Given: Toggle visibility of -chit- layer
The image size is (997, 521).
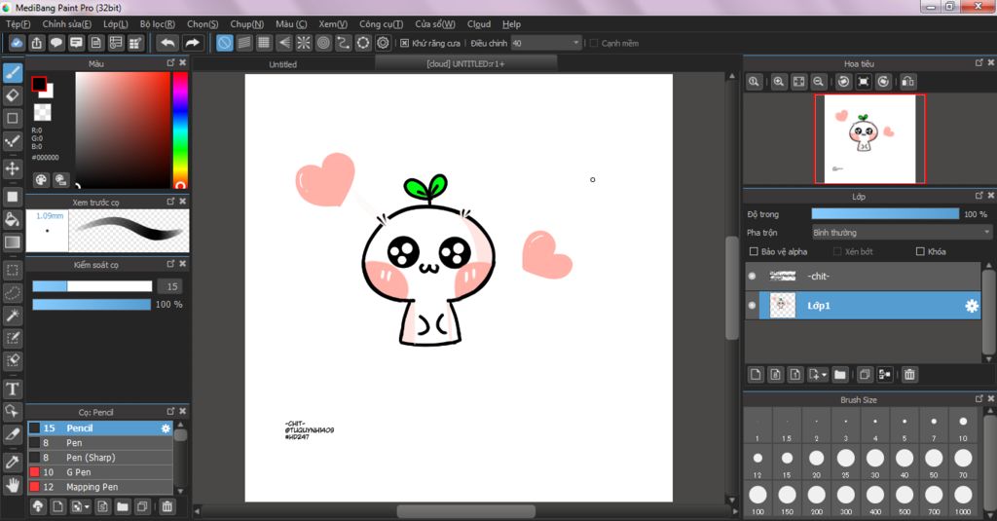Looking at the screenshot, I should tap(753, 277).
